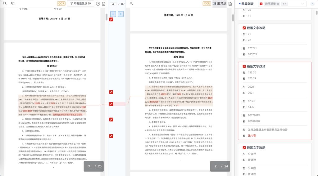
Task: Expand the +4 hidden filter tags
Action: [284, 4]
